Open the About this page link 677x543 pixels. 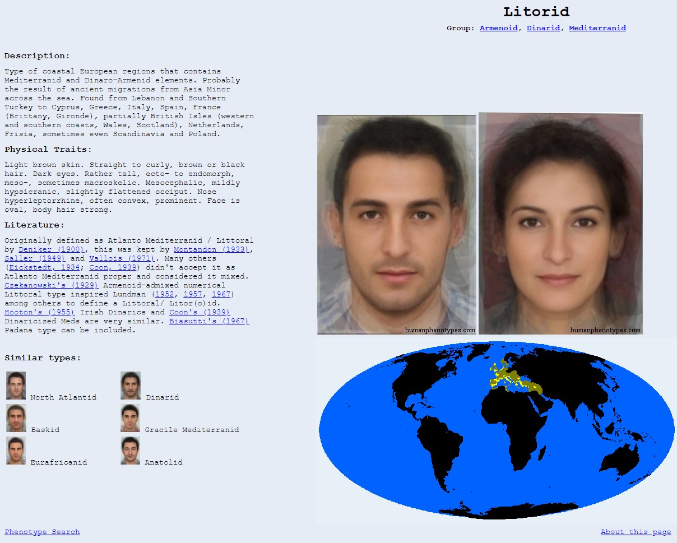click(636, 532)
